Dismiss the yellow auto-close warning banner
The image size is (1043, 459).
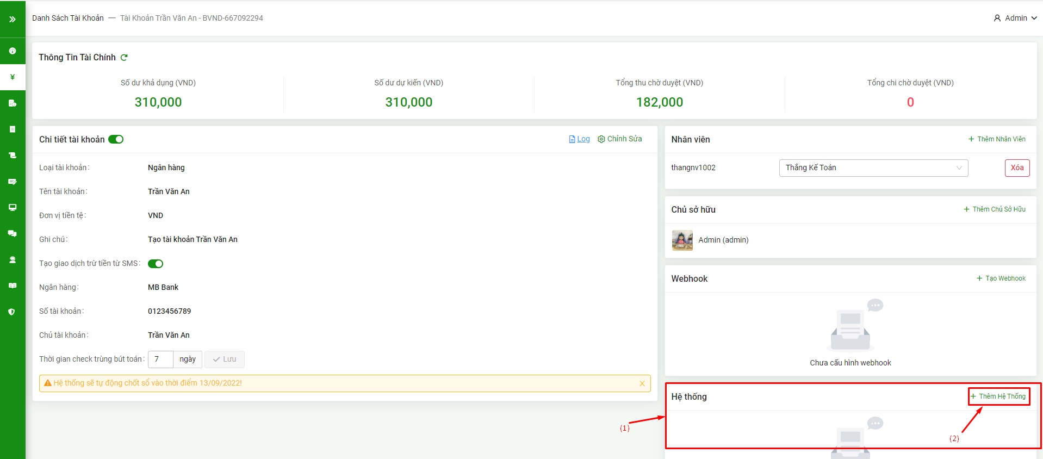(642, 383)
